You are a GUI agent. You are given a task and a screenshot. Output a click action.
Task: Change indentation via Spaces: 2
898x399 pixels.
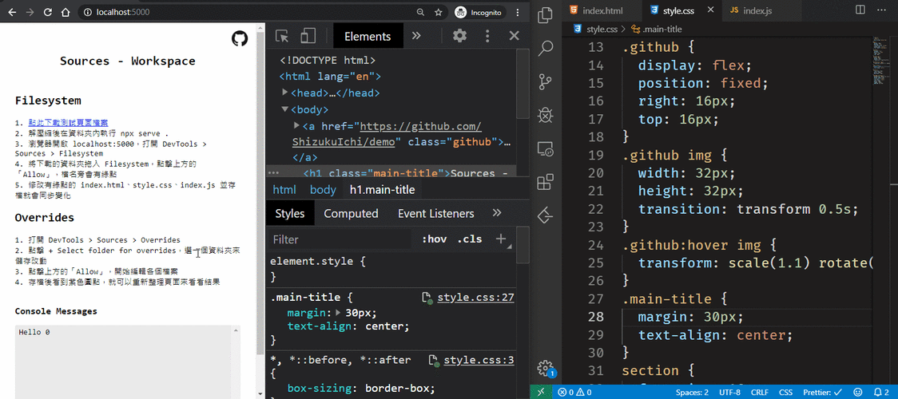coord(692,393)
